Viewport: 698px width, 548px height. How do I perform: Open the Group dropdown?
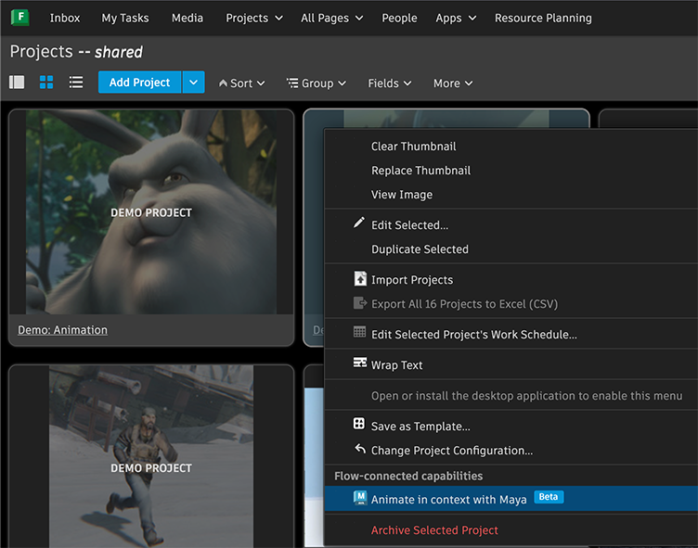point(317,83)
